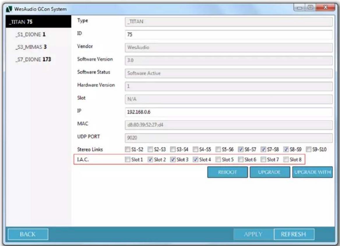Click the MAC address field

pos(228,125)
